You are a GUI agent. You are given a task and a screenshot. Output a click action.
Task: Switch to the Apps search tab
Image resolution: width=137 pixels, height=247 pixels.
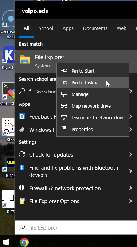coord(68,28)
